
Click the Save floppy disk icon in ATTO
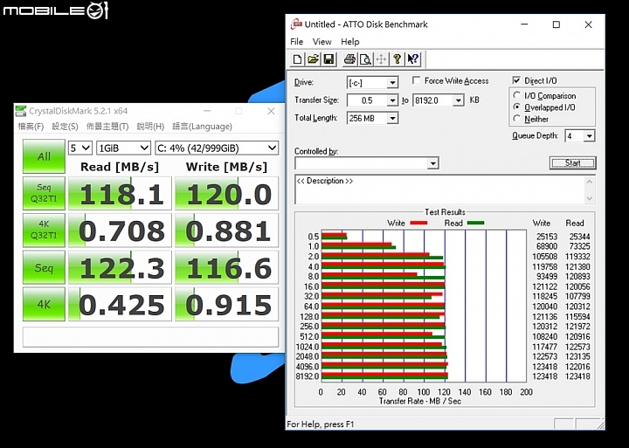point(328,59)
